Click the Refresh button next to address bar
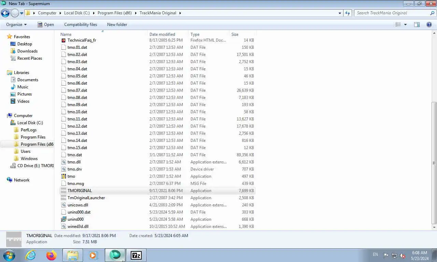 (x=348, y=13)
